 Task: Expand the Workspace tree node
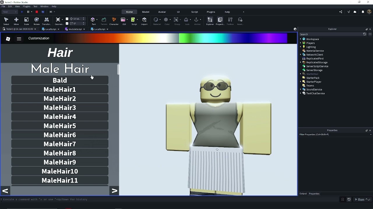(x=300, y=39)
